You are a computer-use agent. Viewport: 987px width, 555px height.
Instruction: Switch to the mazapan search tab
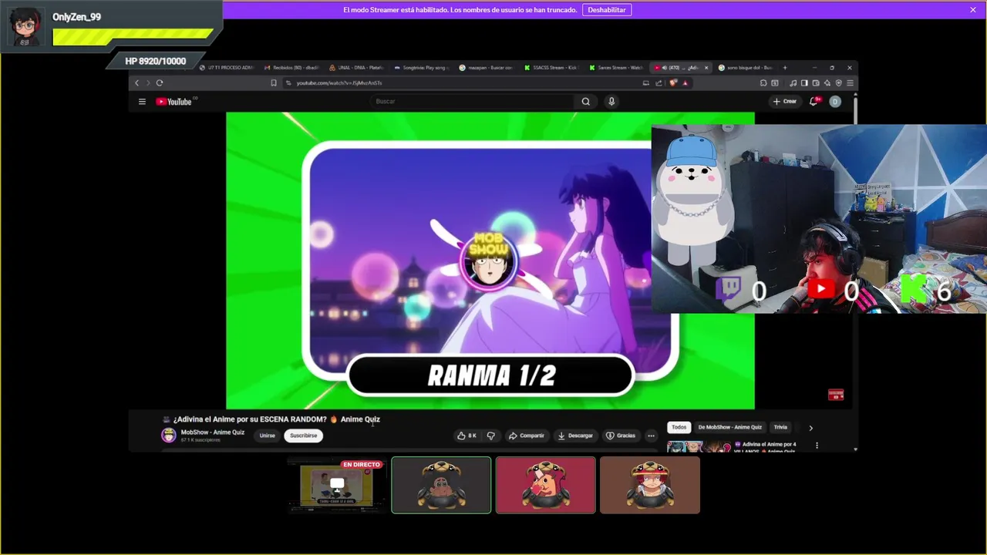coord(486,68)
